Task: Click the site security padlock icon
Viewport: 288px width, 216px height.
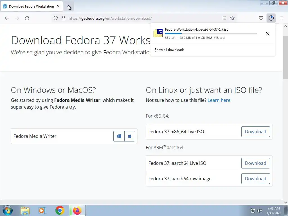Action: tap(64, 18)
